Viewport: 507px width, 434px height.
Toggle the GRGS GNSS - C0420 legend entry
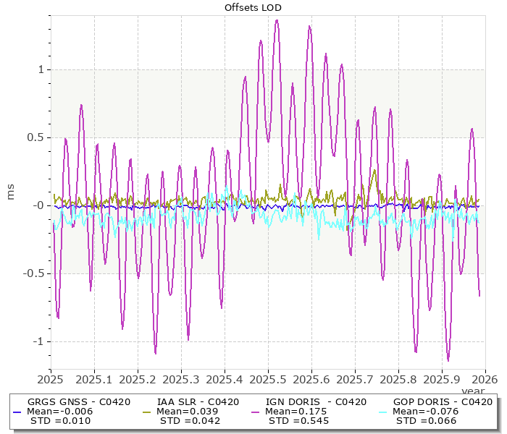(78, 401)
